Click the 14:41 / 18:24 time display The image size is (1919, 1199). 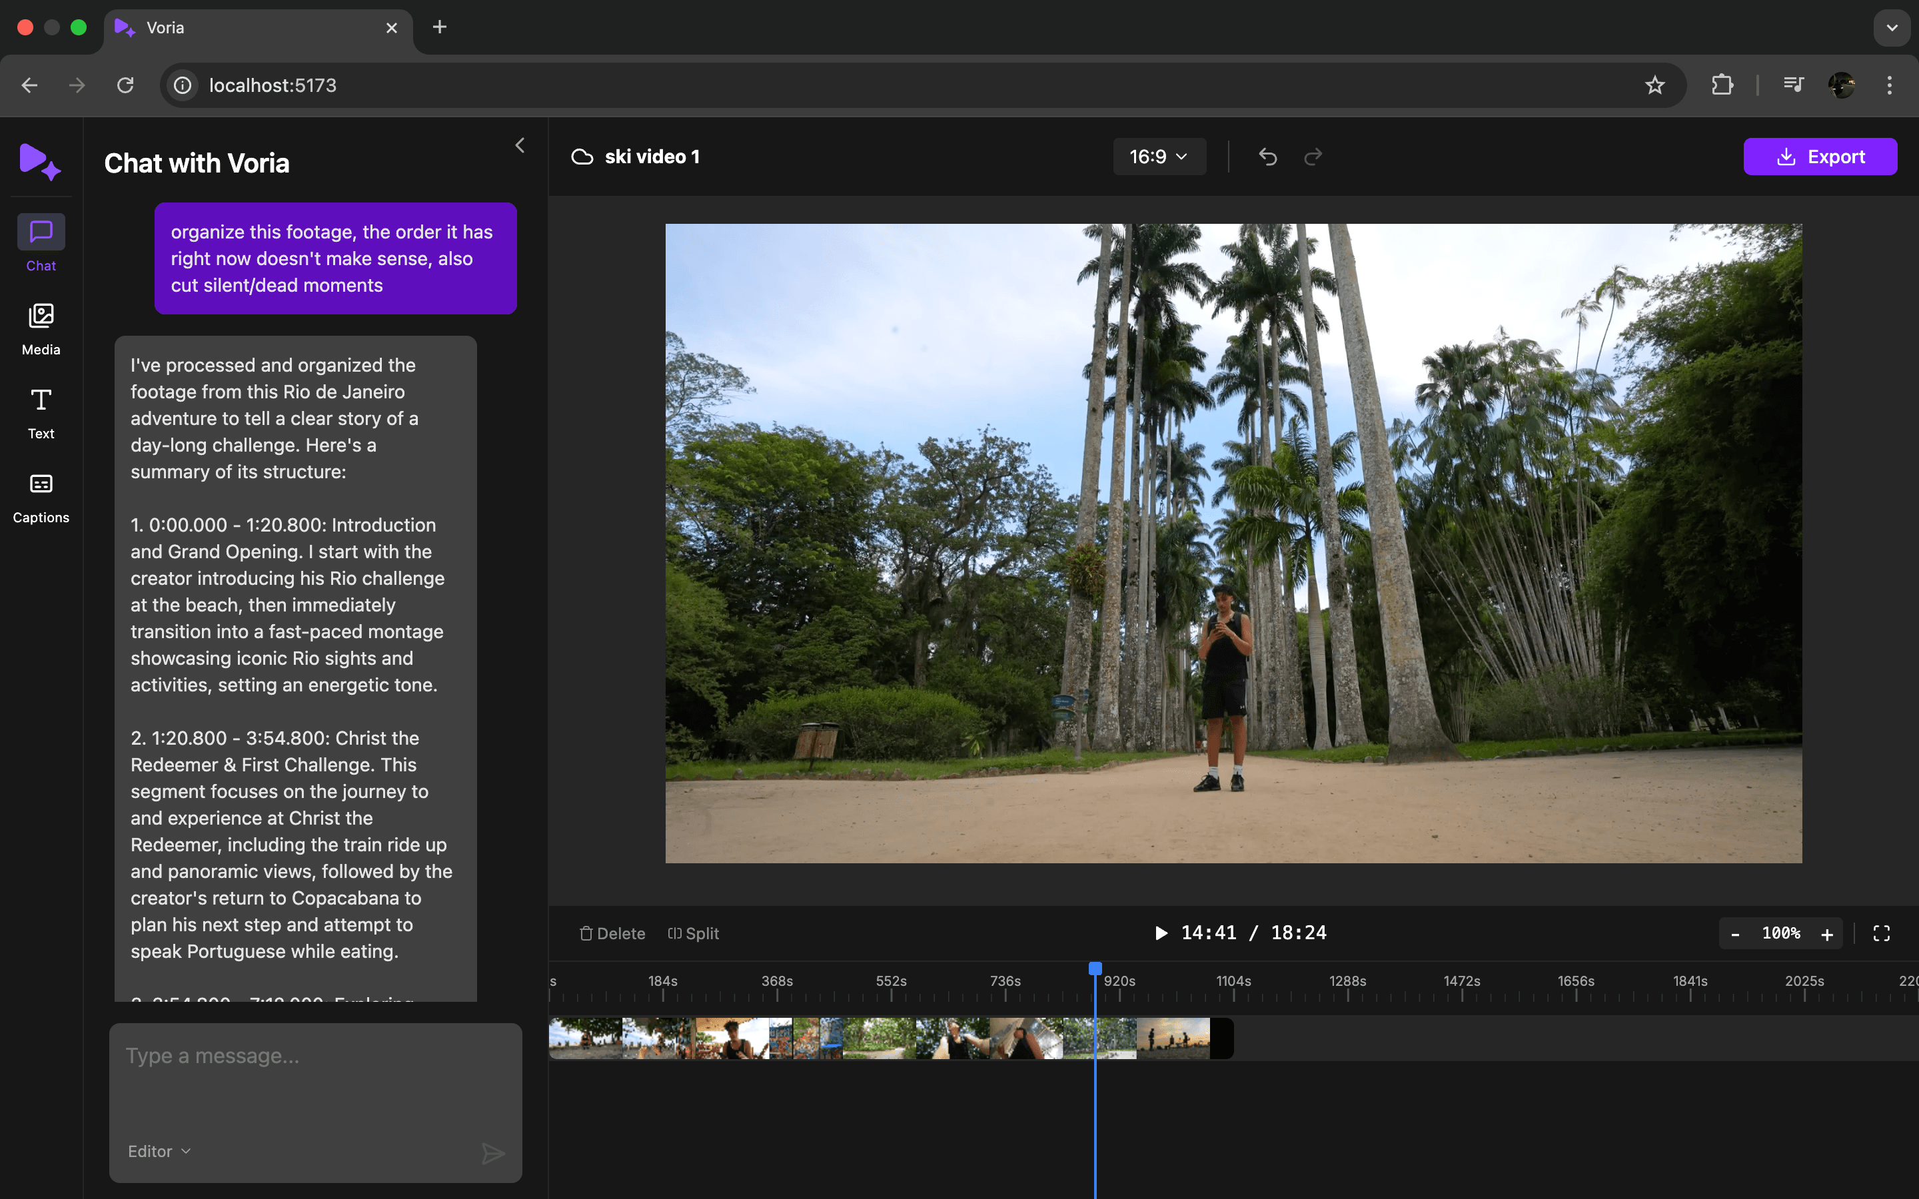click(x=1254, y=933)
